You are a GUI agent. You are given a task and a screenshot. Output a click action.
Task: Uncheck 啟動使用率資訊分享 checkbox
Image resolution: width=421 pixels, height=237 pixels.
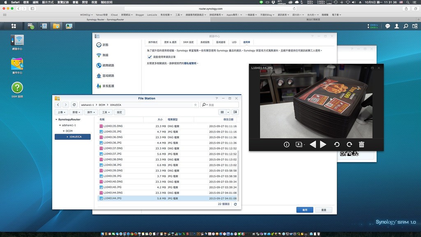tap(150, 57)
